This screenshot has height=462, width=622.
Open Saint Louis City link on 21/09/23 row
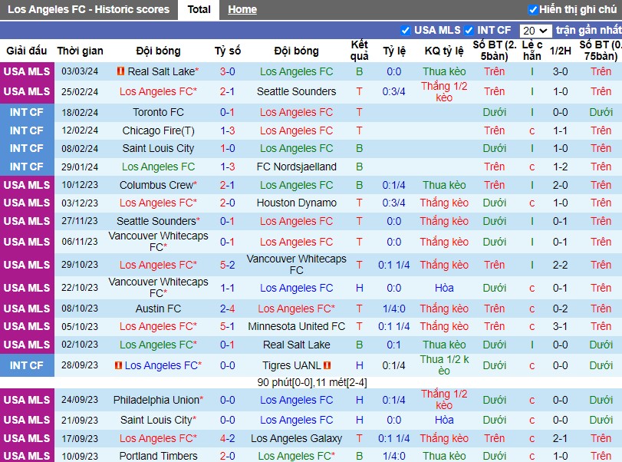156,420
